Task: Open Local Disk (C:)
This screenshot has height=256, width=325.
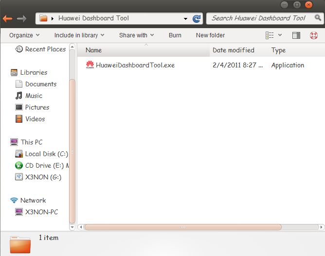Action: coord(47,154)
